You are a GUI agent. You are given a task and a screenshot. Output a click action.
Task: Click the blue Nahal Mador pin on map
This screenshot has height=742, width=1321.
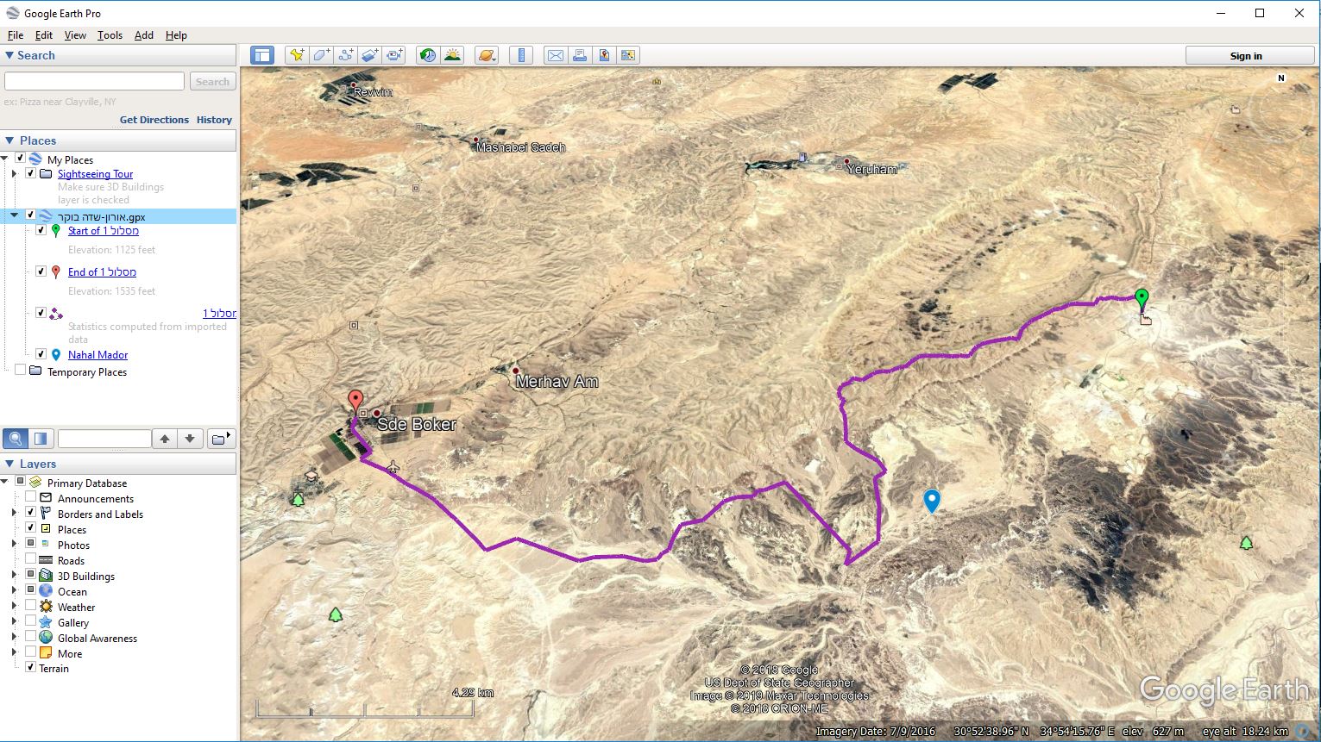coord(931,501)
